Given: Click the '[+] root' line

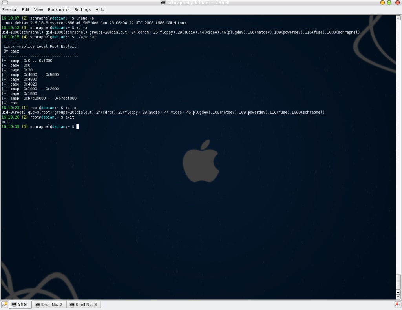Looking at the screenshot, I should click(x=10, y=103).
